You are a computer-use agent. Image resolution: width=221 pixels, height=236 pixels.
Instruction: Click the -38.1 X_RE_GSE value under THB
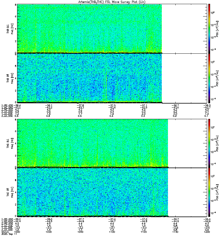click(49, 105)
